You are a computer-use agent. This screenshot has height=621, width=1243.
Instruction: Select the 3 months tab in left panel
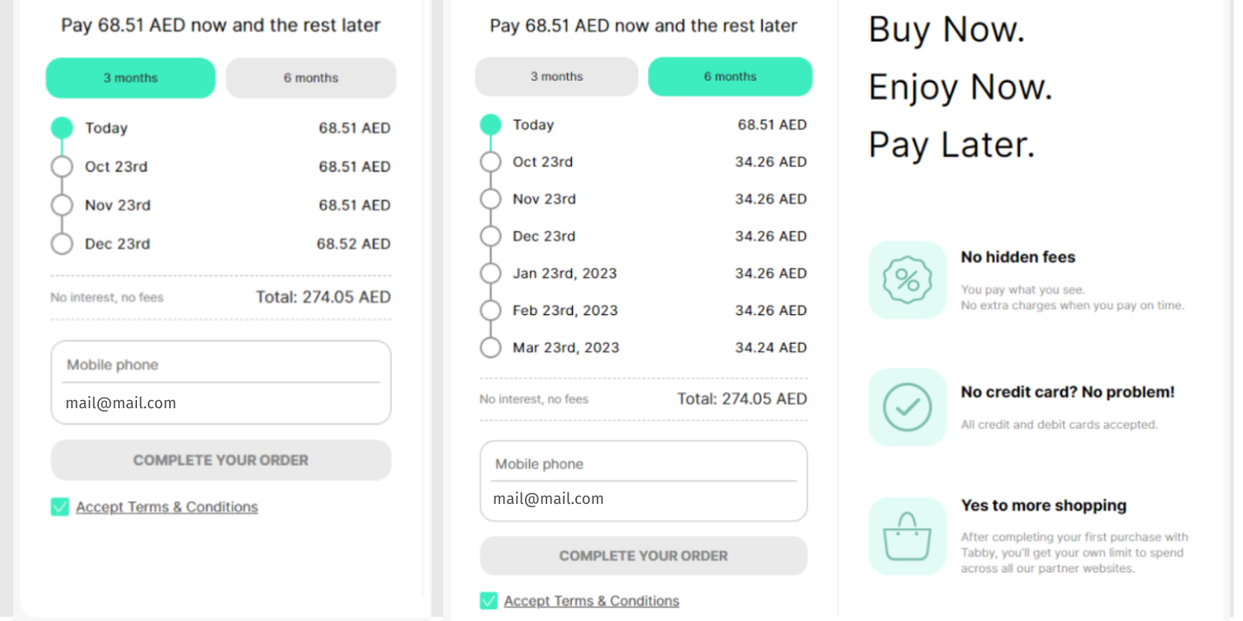(130, 78)
